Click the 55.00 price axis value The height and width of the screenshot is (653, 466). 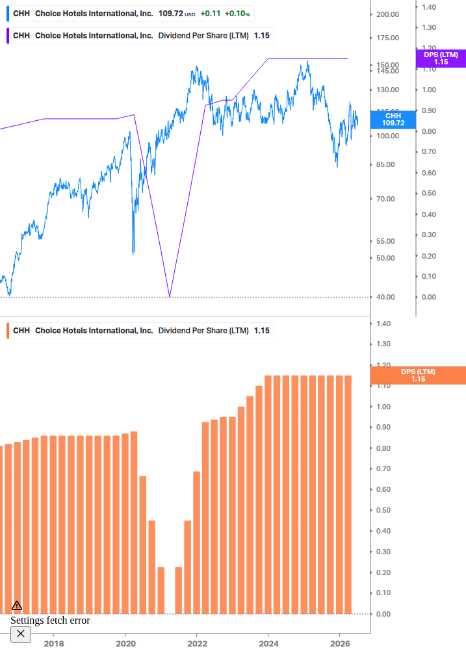pyautogui.click(x=385, y=242)
